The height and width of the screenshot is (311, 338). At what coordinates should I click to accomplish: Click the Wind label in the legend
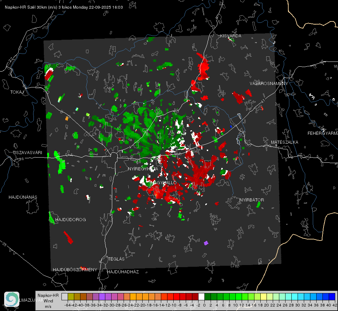point(48,301)
